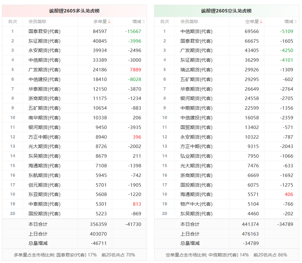Click red change value 7889
Viewport: 302px width, 263px height.
[136, 70]
